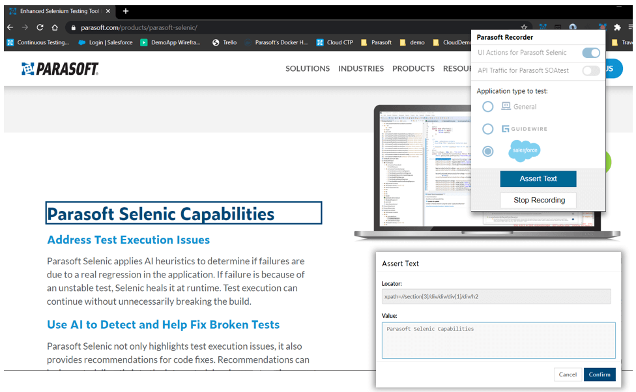
Task: Open the Parasoft bookmarks folder
Action: point(377,42)
